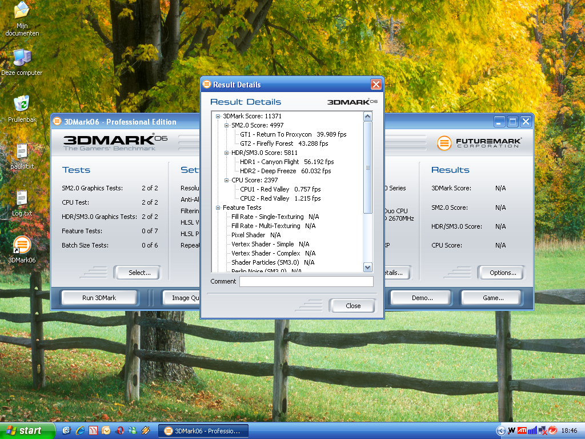Click Options... button in Results panel

503,273
